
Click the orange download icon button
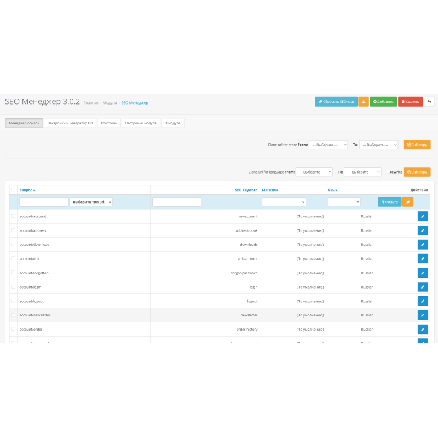pos(364,101)
